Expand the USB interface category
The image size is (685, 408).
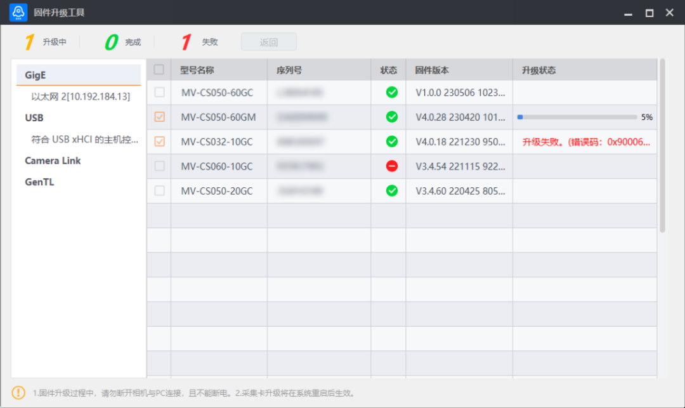[34, 118]
